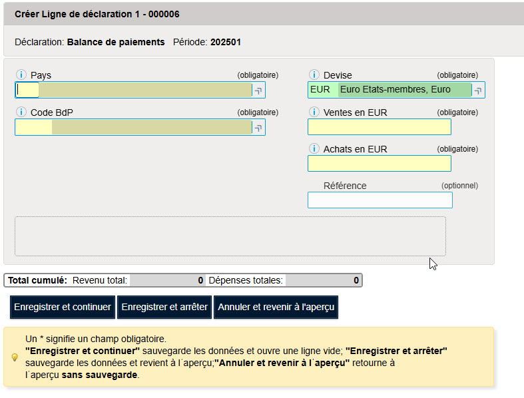The height and width of the screenshot is (398, 524).
Task: Click the 'Balance de paiements' declaration text
Action: coord(116,42)
